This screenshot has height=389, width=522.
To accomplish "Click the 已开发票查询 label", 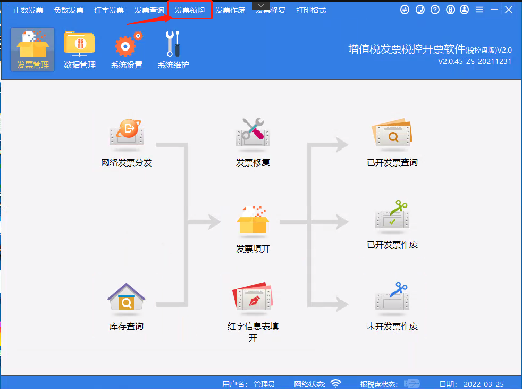I will click(x=392, y=163).
